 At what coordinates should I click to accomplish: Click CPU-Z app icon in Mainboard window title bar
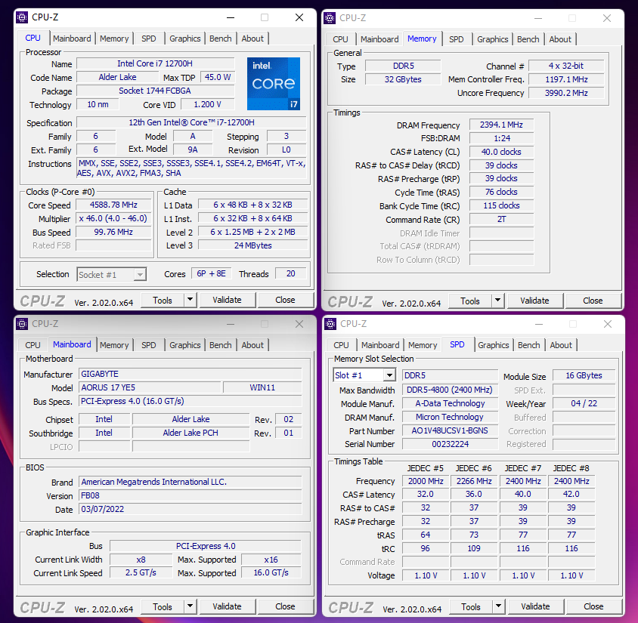coord(22,324)
